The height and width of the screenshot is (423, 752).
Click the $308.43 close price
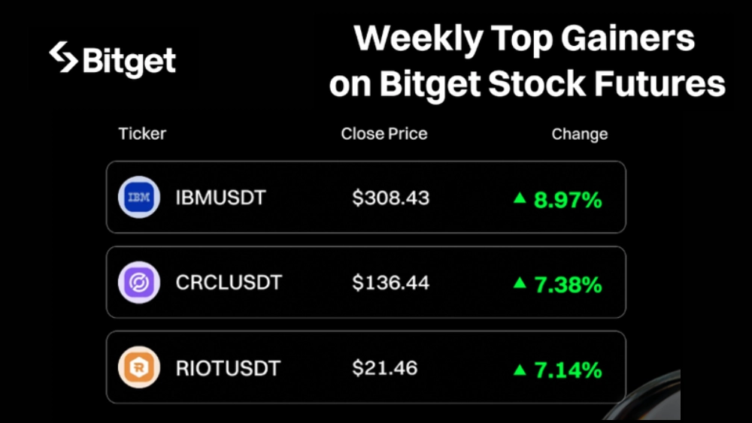click(391, 198)
